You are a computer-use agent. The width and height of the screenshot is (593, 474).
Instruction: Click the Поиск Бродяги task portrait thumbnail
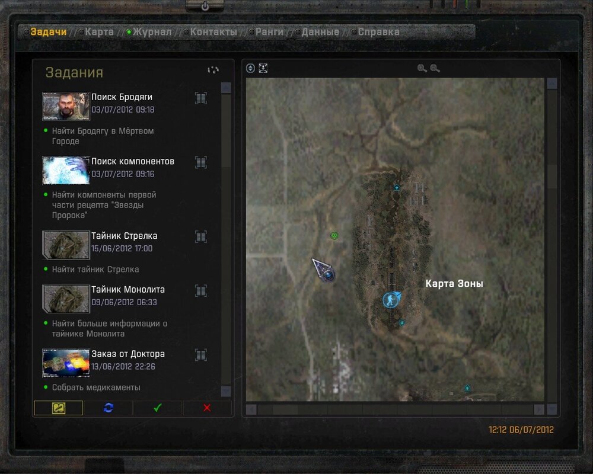coord(66,106)
